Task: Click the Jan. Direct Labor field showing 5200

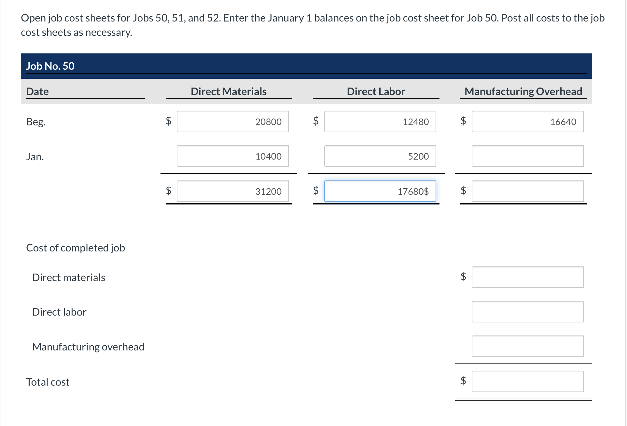Action: (x=380, y=156)
